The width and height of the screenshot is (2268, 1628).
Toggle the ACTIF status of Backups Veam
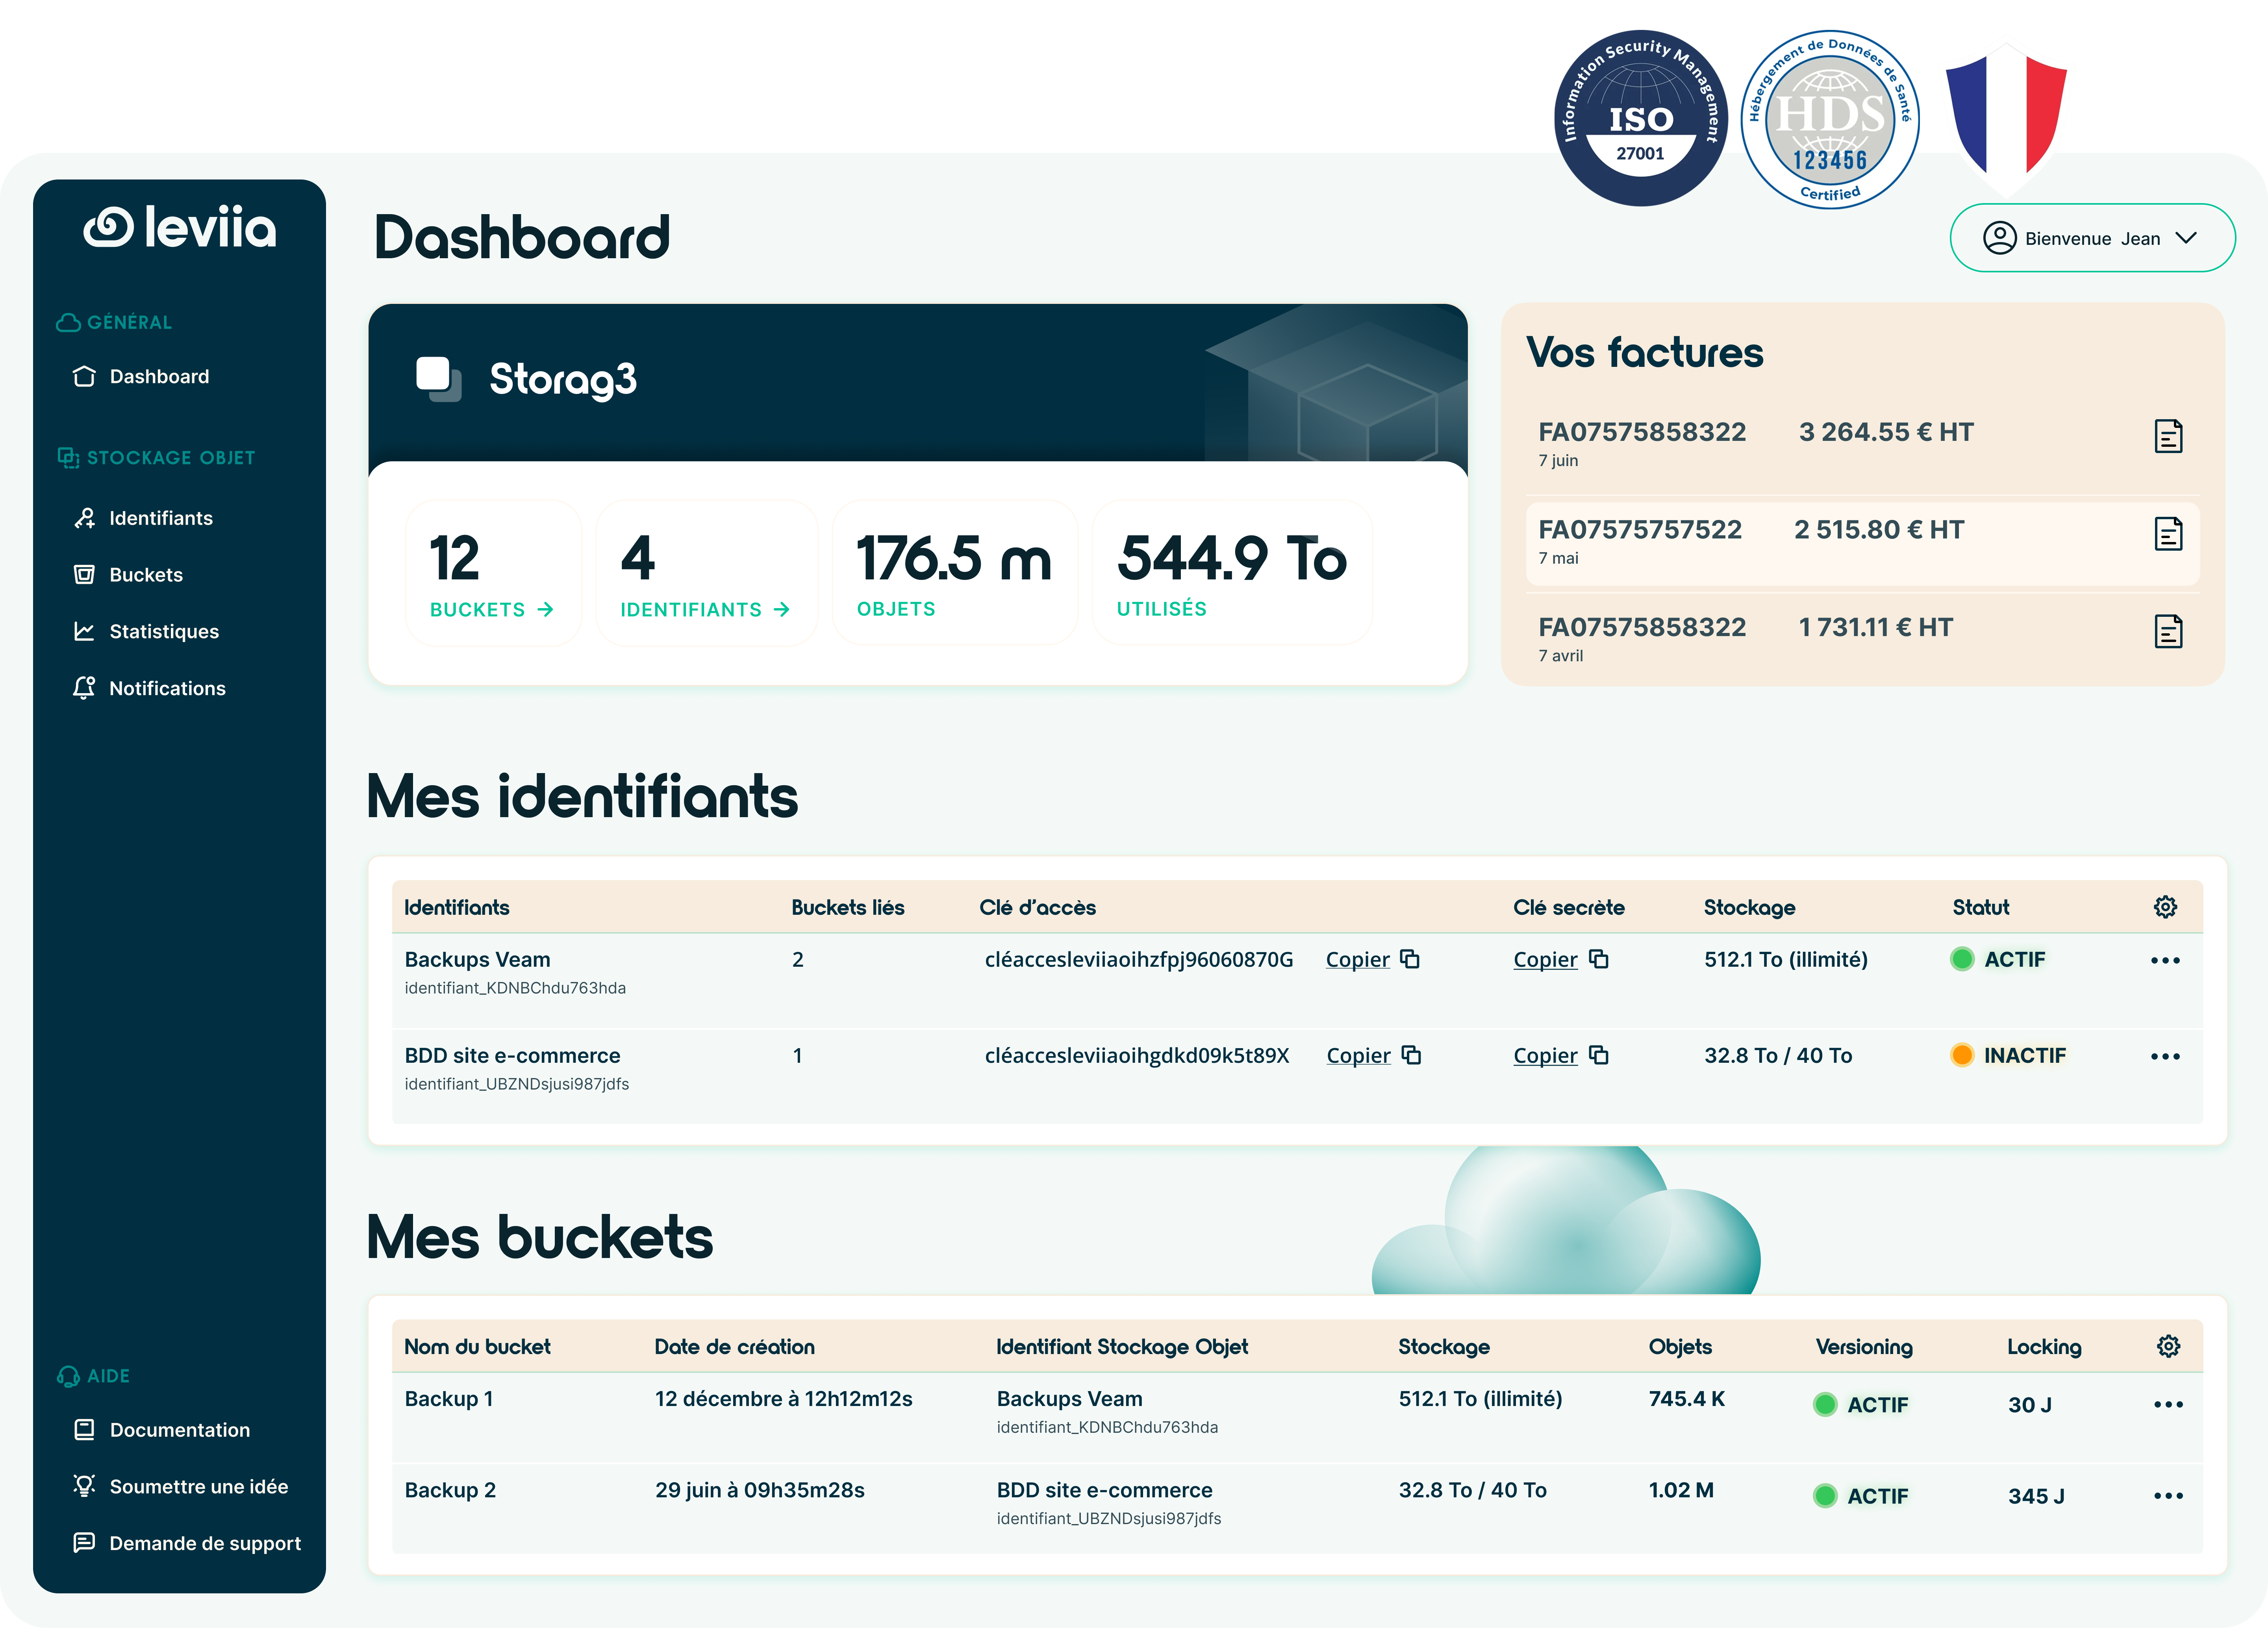click(1998, 958)
